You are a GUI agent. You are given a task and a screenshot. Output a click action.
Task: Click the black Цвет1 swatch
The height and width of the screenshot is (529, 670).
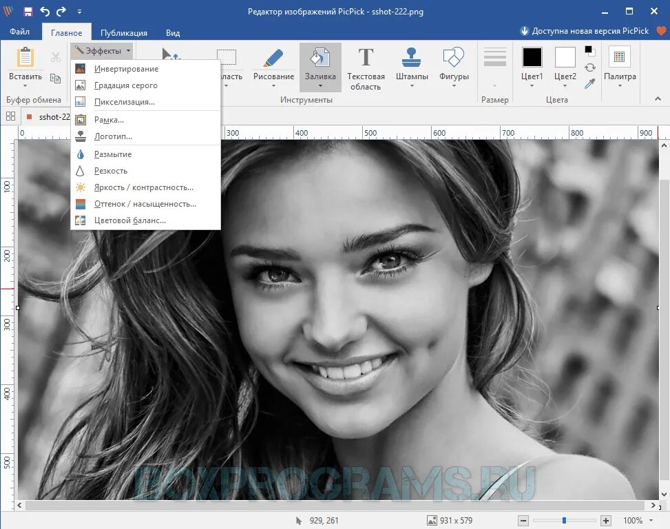pos(532,57)
